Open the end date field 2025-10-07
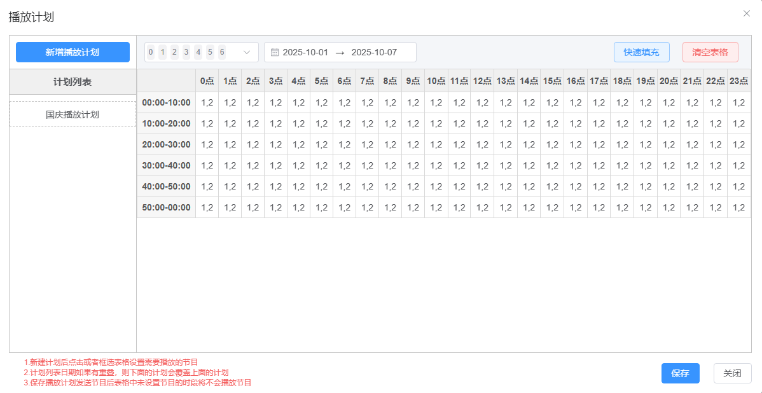This screenshot has width=762, height=393. click(374, 52)
